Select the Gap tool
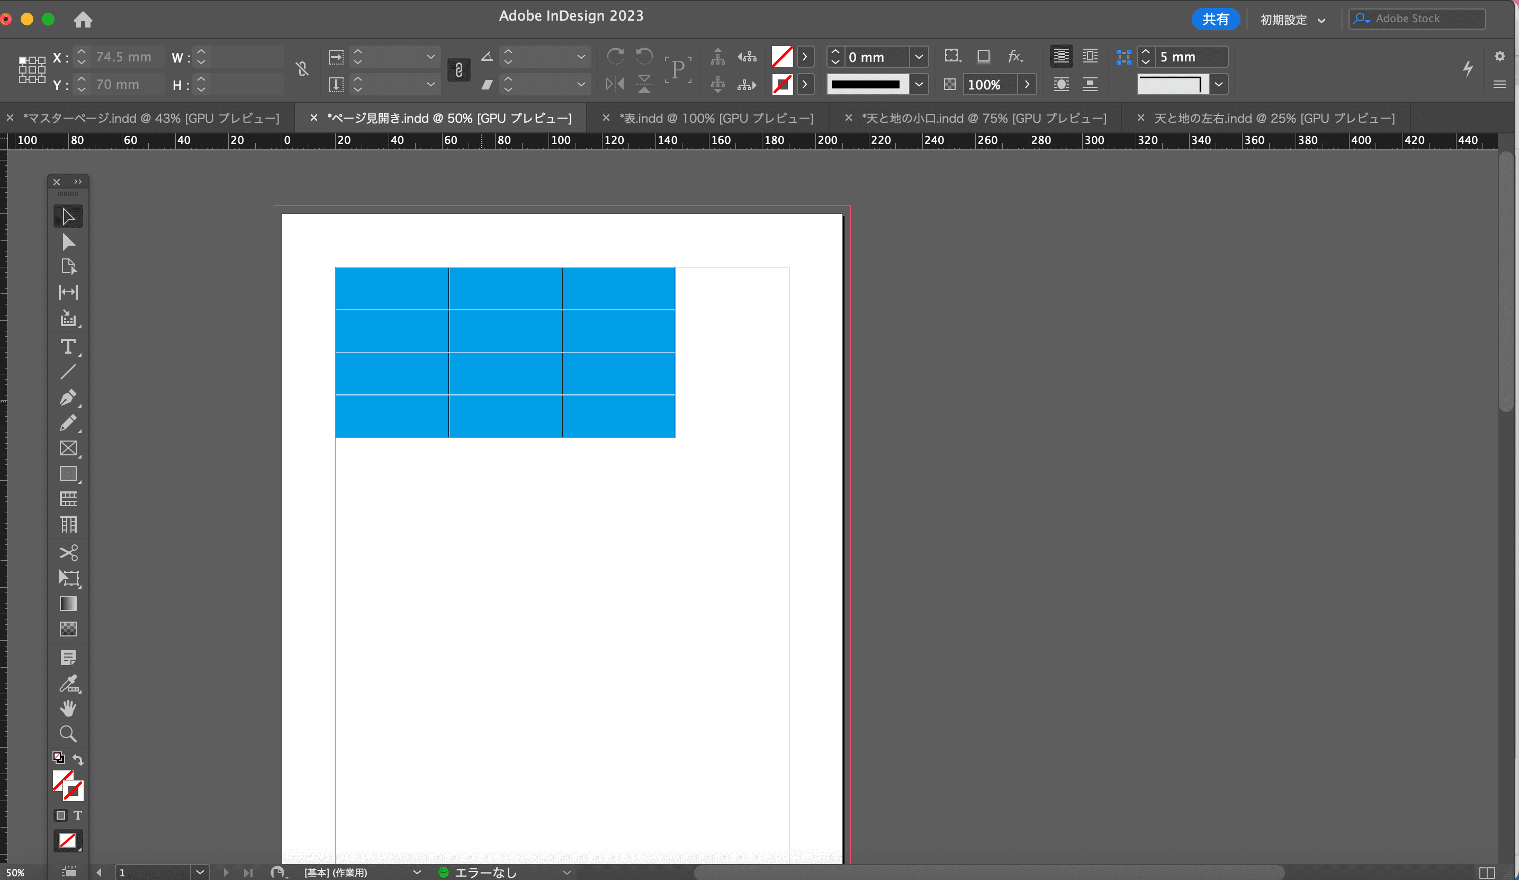The height and width of the screenshot is (880, 1519). click(68, 292)
